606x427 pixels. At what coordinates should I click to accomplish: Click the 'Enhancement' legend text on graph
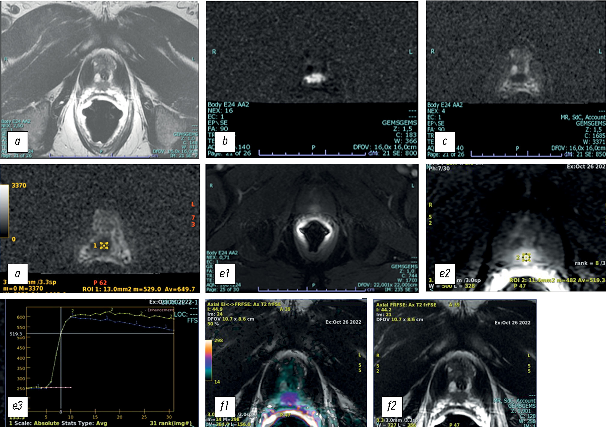pyautogui.click(x=160, y=310)
